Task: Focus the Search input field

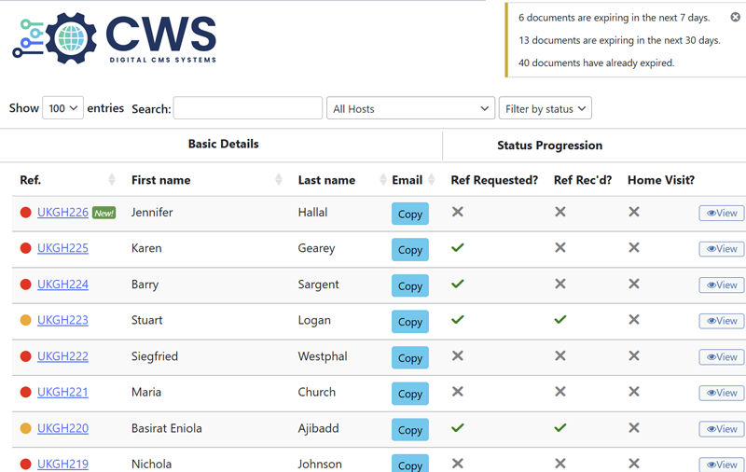Action: point(247,108)
